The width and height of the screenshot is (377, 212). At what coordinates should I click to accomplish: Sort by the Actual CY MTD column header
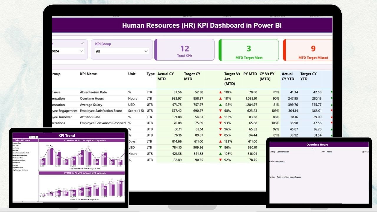(x=166, y=76)
